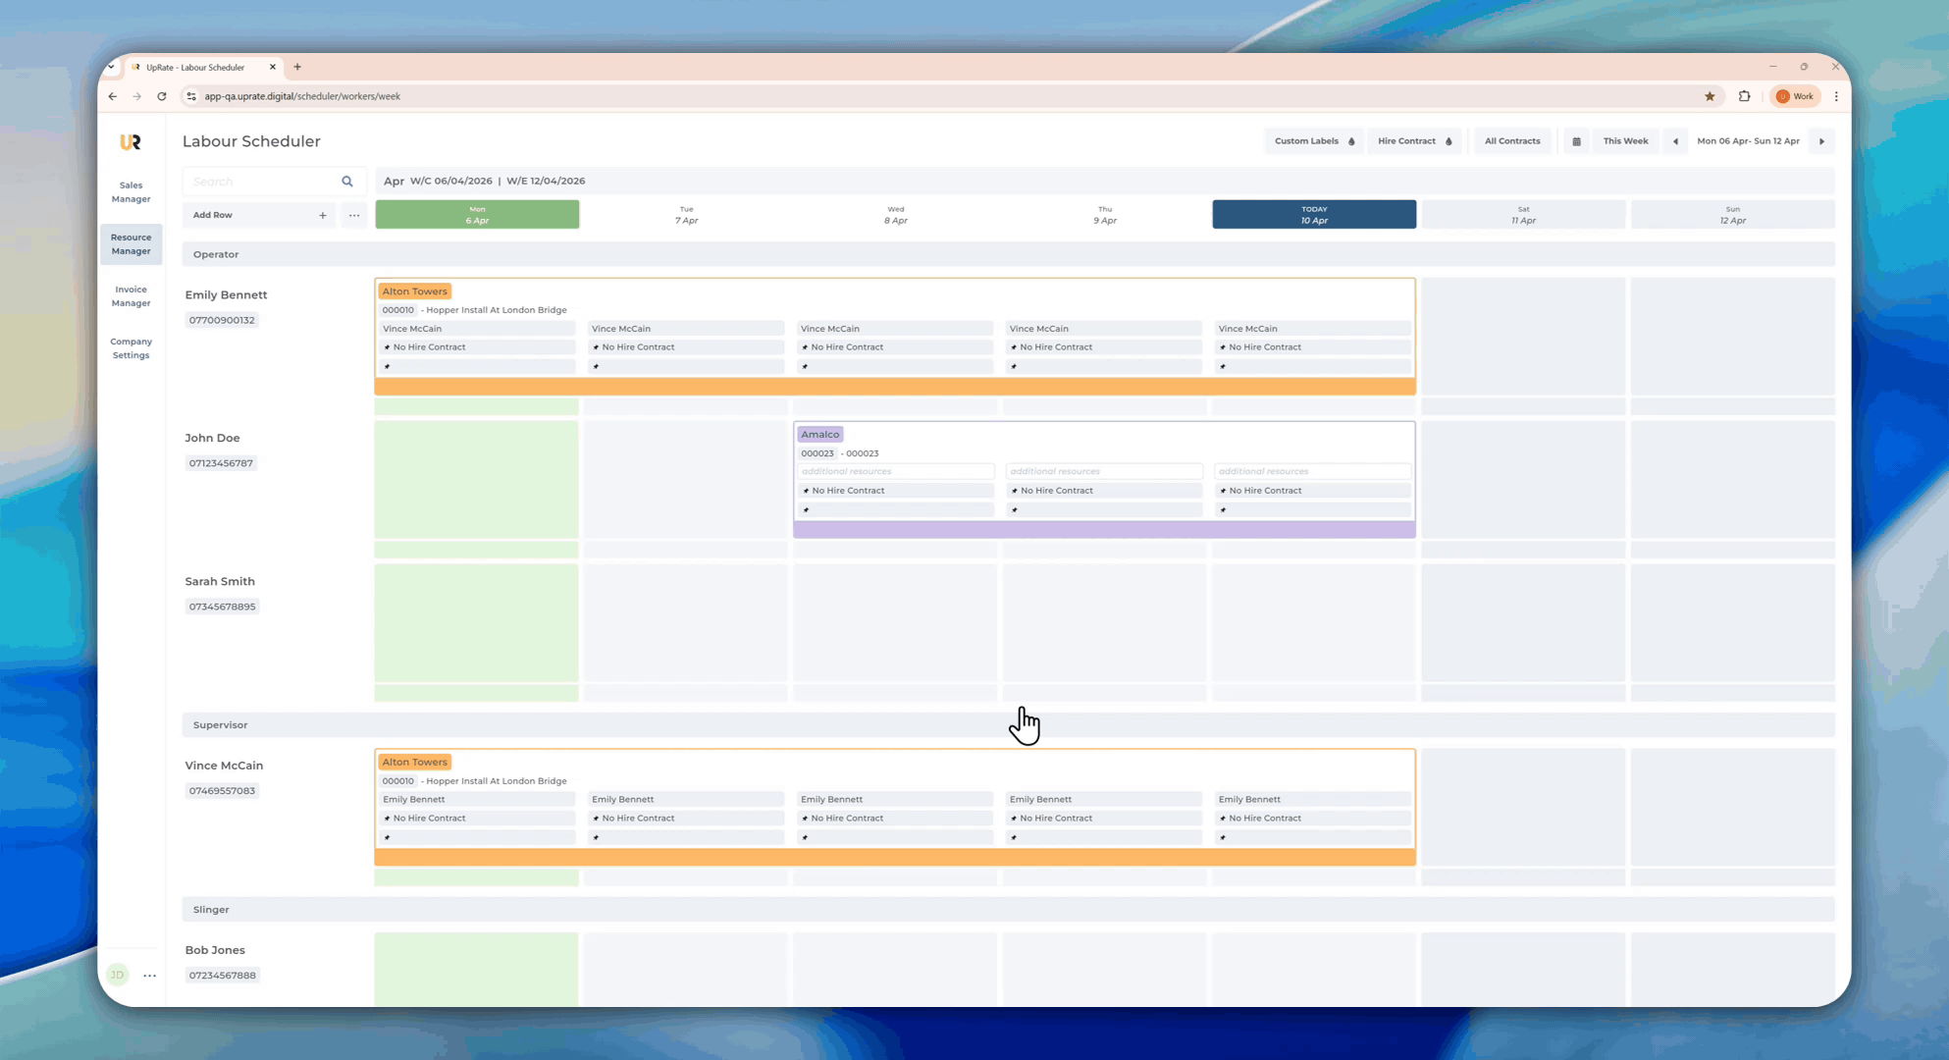
Task: Open Sales Manager in the sidebar
Action: (131, 192)
